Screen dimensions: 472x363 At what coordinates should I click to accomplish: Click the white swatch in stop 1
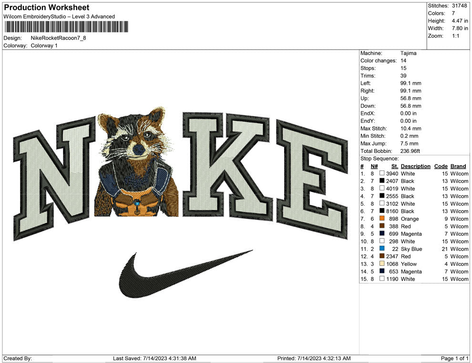382,173
